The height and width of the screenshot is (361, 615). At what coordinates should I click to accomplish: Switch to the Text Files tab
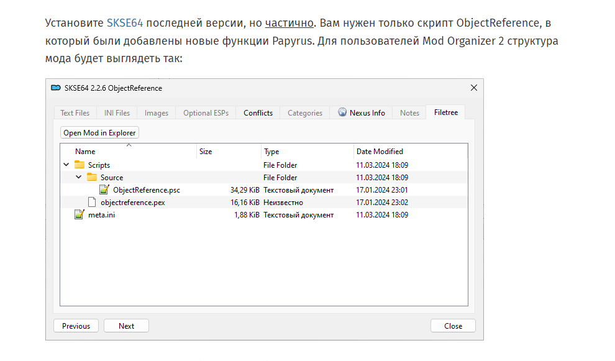[75, 113]
